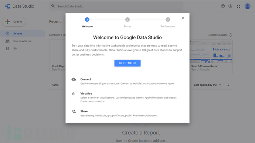The image size is (255, 143).
Task: Click the sort direction arrow icon
Action: [228, 85]
